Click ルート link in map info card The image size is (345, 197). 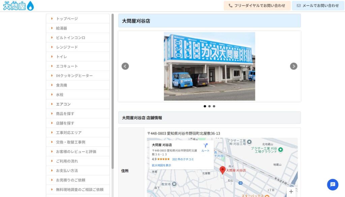[x=206, y=151]
